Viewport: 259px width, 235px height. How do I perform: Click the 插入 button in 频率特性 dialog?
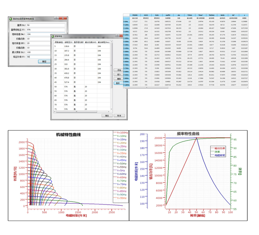119,74
